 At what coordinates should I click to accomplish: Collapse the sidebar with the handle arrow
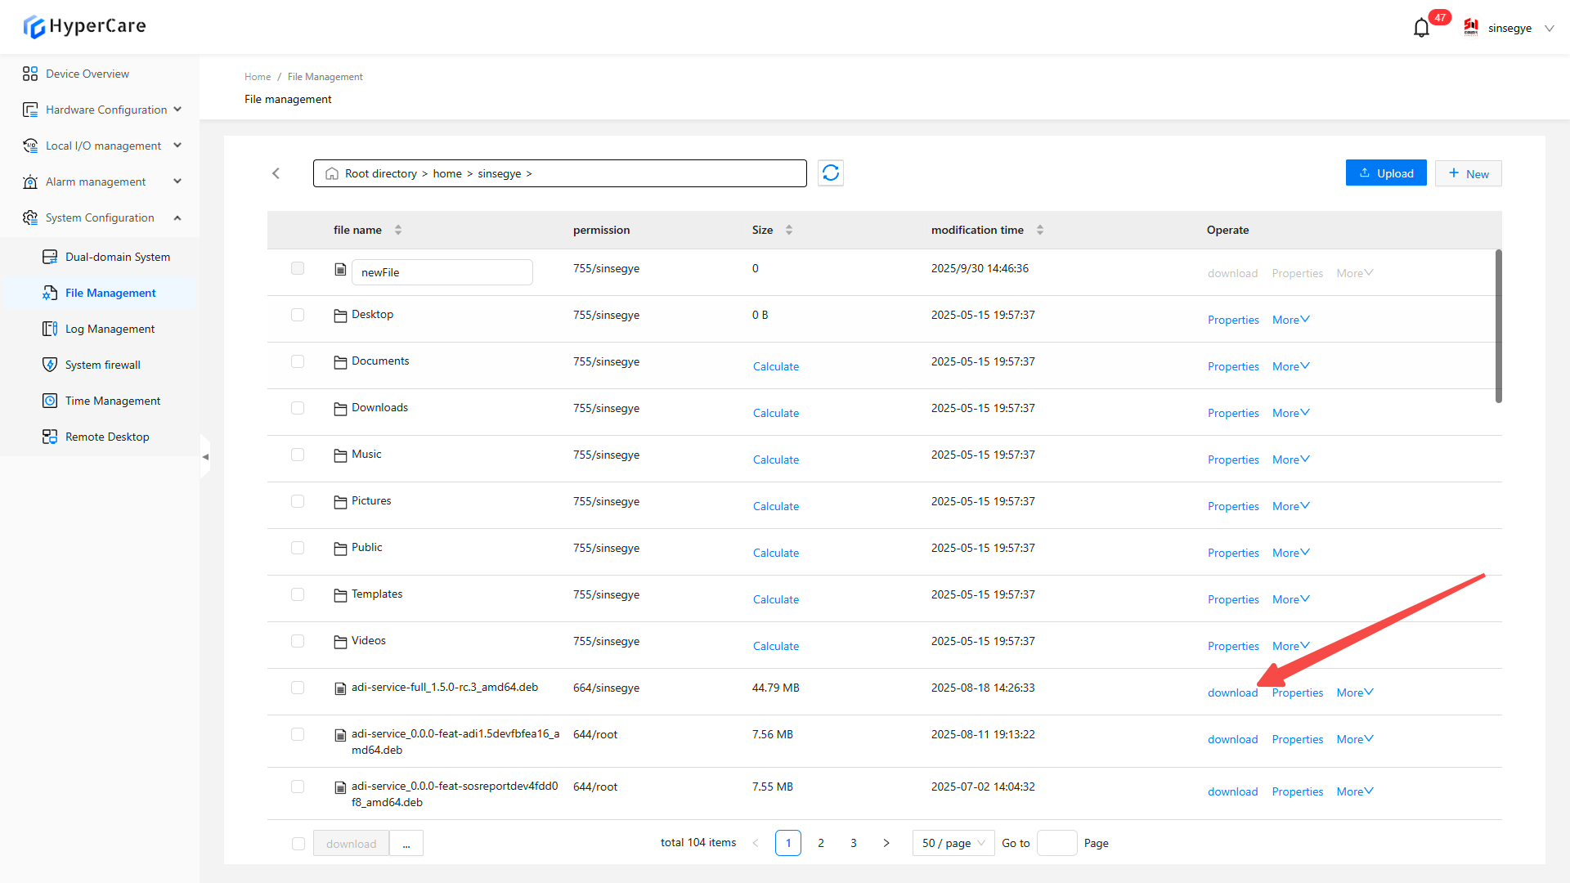pyautogui.click(x=205, y=457)
